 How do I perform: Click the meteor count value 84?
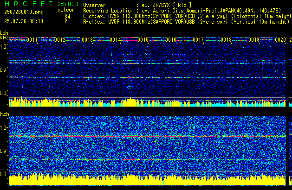click(67, 17)
